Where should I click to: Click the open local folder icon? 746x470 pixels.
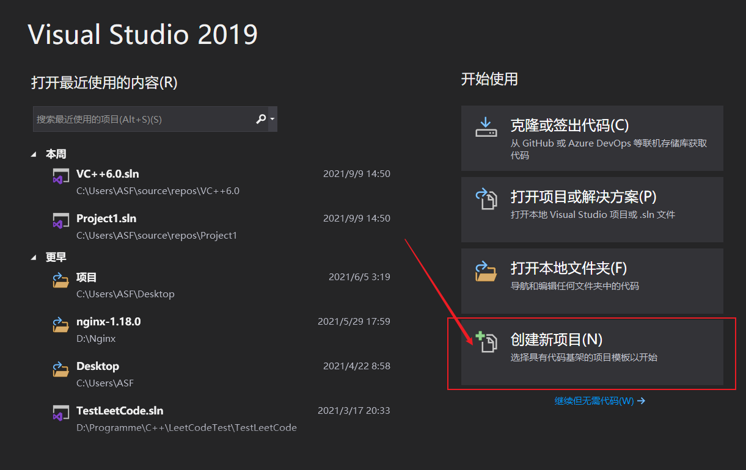click(486, 270)
